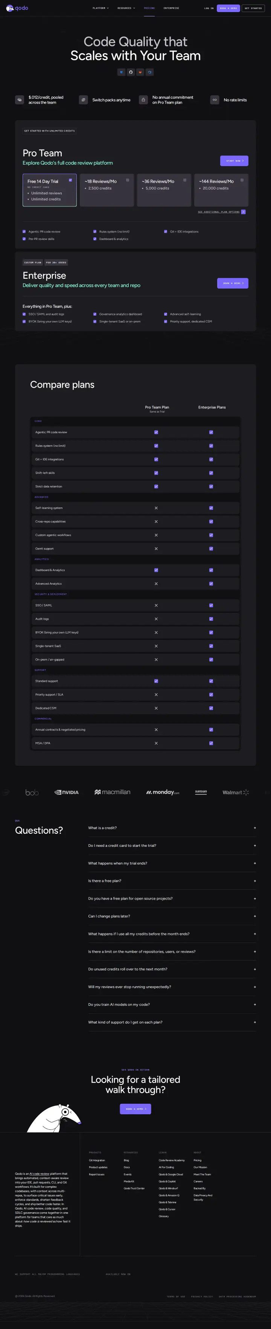Click the GitHub icon under the headline
The image size is (271, 1329).
click(131, 72)
